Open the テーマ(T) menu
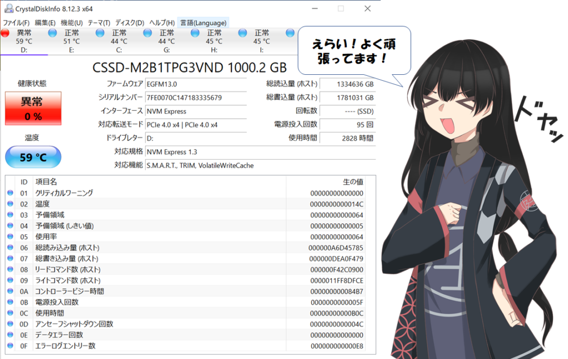 pyautogui.click(x=99, y=23)
